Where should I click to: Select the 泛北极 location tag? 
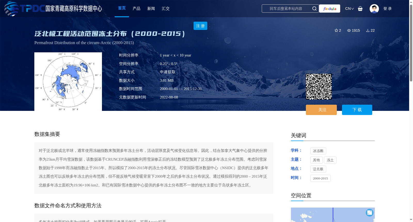coord(318,169)
